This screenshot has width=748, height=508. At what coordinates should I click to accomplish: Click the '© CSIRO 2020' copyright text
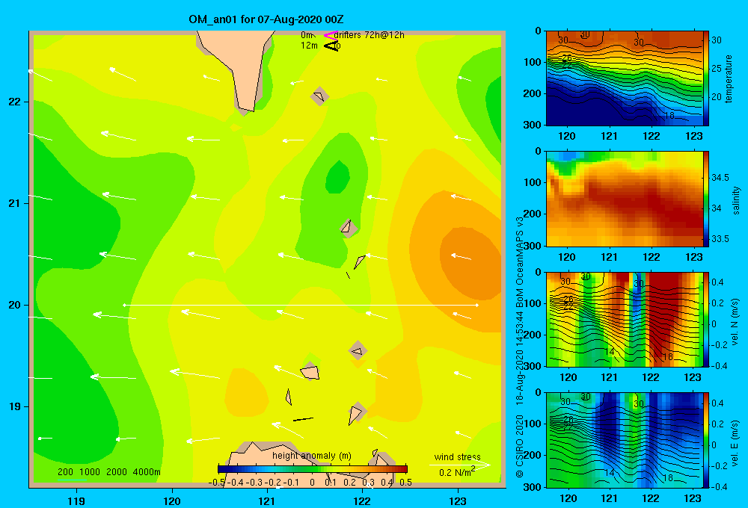click(x=520, y=446)
